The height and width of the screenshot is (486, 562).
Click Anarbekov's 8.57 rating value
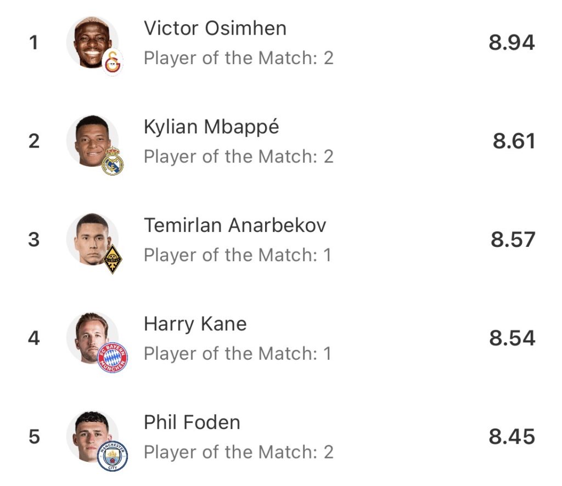click(x=513, y=240)
